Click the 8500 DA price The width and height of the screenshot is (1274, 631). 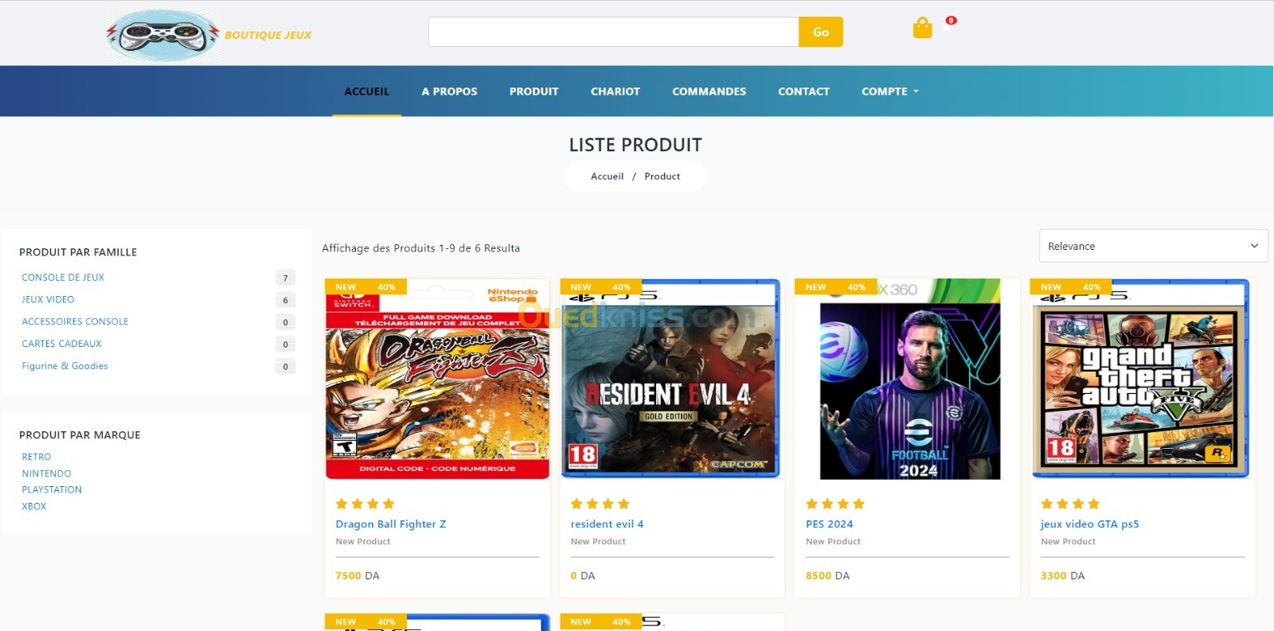point(828,575)
